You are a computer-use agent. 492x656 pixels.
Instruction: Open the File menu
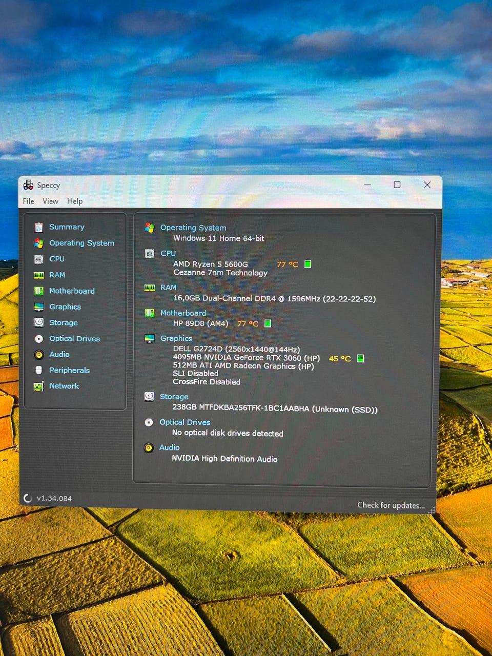pyautogui.click(x=29, y=201)
